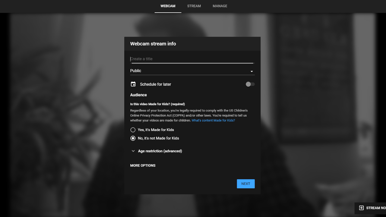The image size is (386, 217).
Task: Click MORE OPTIONS
Action: tap(143, 165)
